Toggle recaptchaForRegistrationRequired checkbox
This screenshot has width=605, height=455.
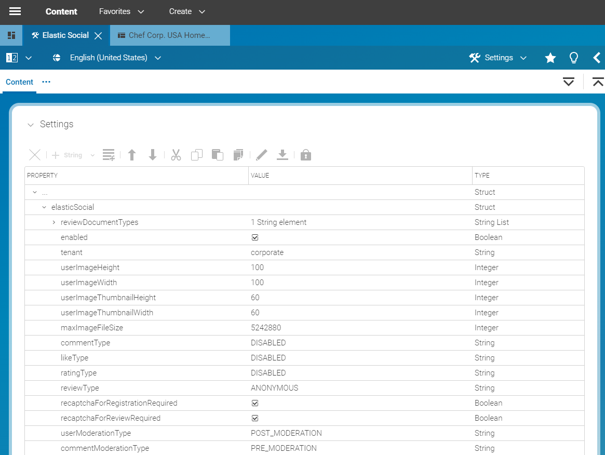pyautogui.click(x=255, y=403)
